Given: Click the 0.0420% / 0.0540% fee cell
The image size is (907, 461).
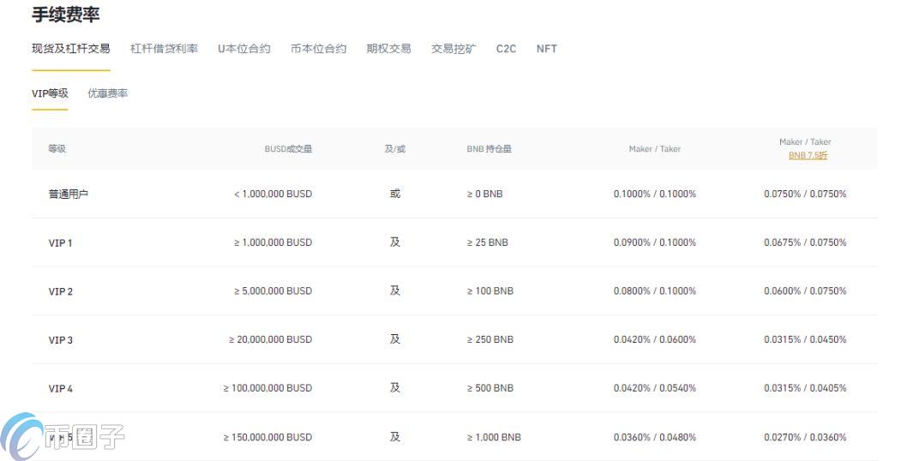Looking at the screenshot, I should coord(655,388).
